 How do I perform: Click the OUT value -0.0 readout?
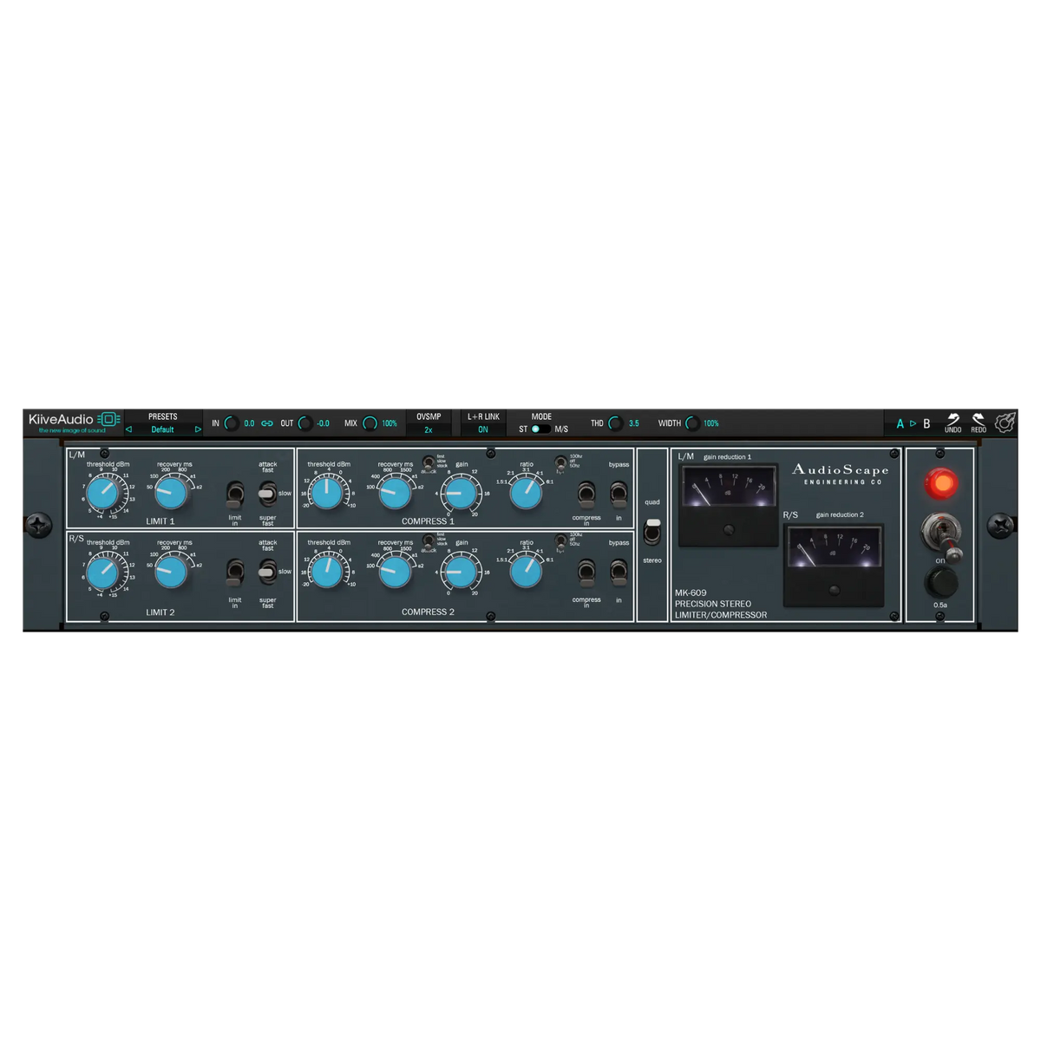pos(323,424)
